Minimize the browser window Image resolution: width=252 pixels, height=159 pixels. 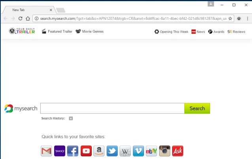(x=222, y=5)
